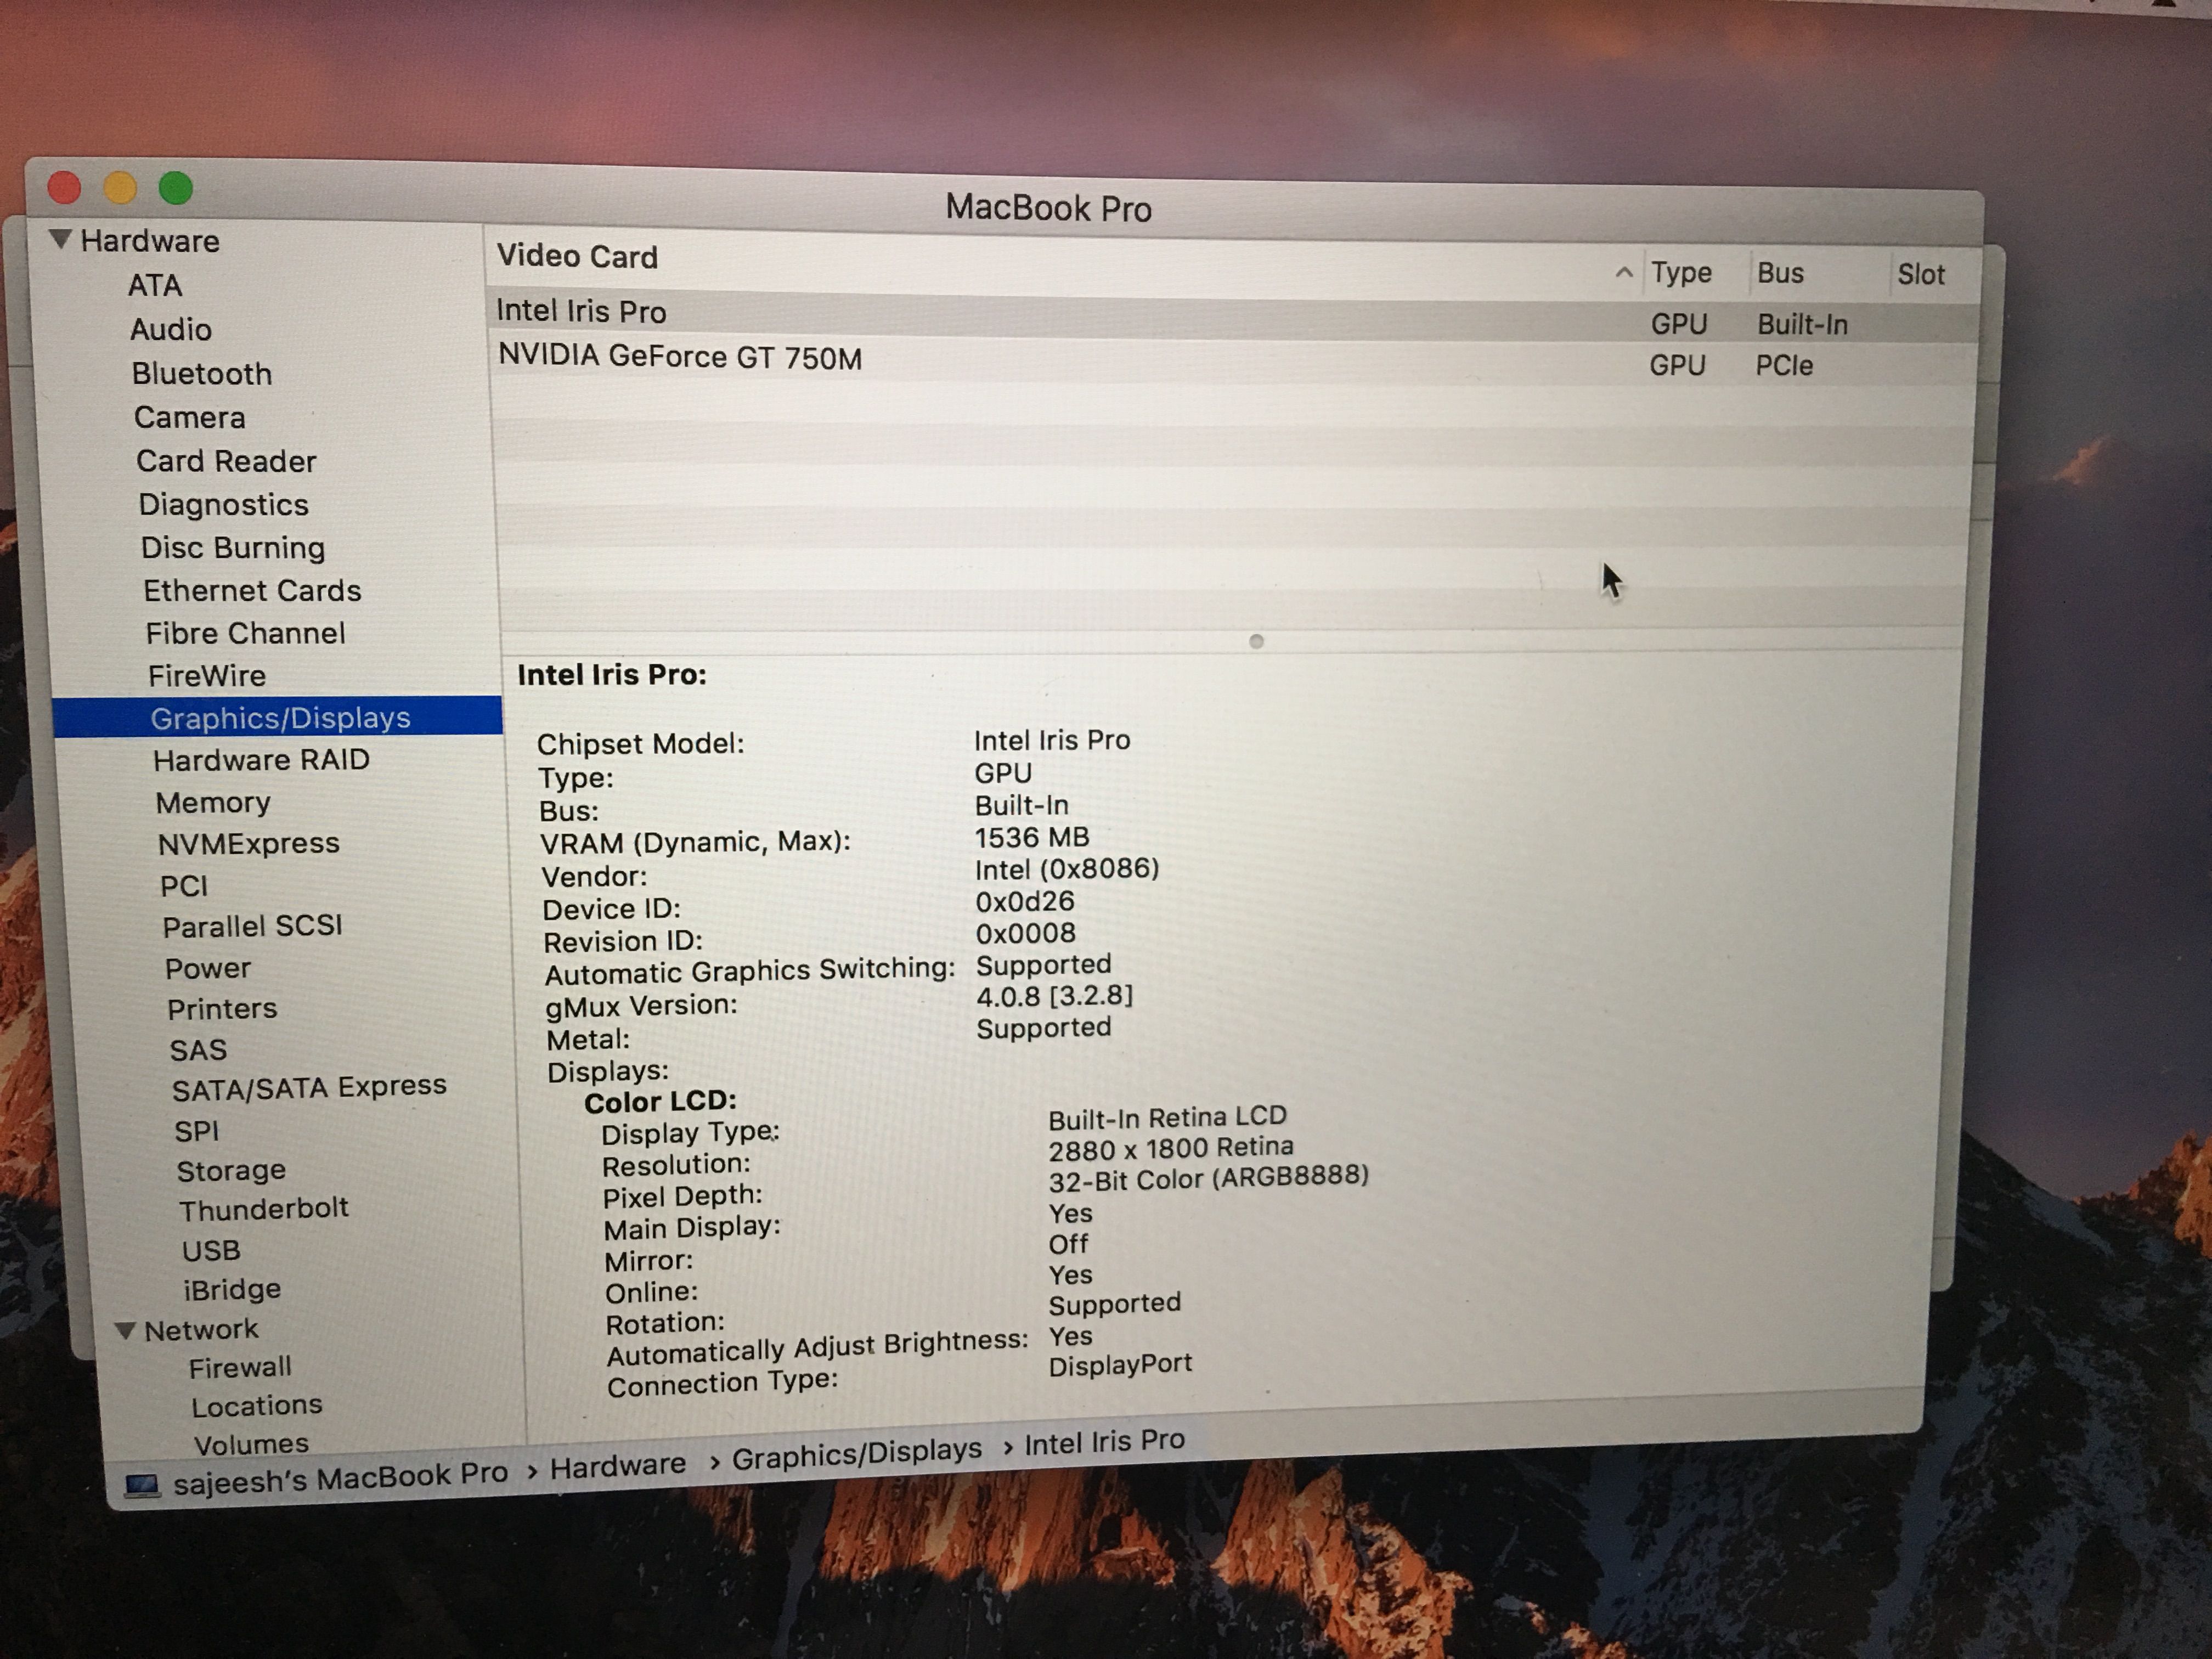2212x1659 pixels.
Task: Toggle sort order arrow in header
Action: point(1624,272)
